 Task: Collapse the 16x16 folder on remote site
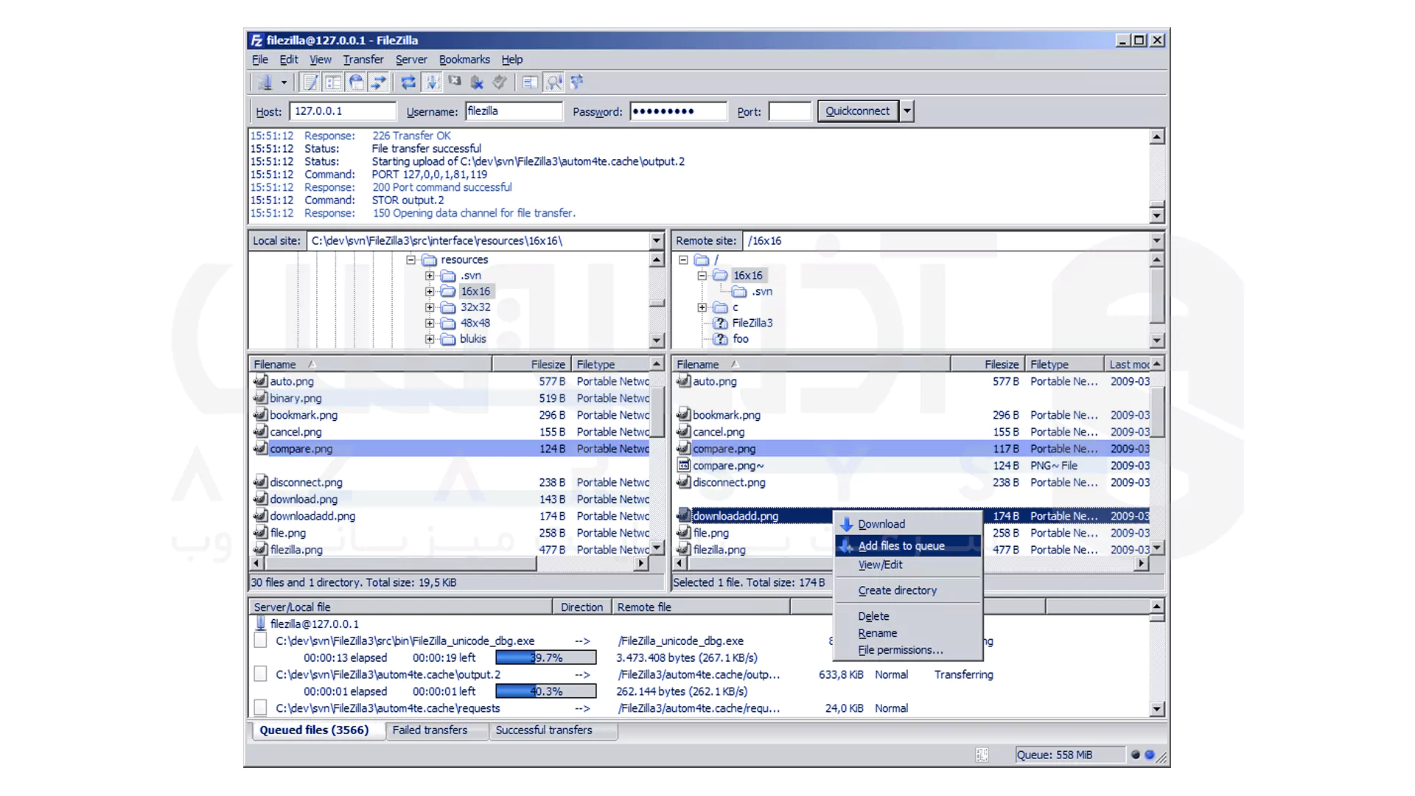702,275
